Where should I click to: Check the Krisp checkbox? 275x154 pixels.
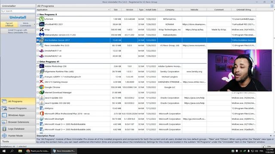38,30
